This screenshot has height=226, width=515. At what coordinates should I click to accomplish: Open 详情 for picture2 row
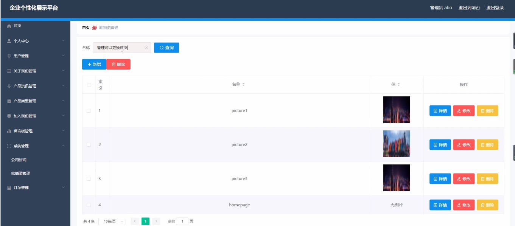click(x=440, y=145)
